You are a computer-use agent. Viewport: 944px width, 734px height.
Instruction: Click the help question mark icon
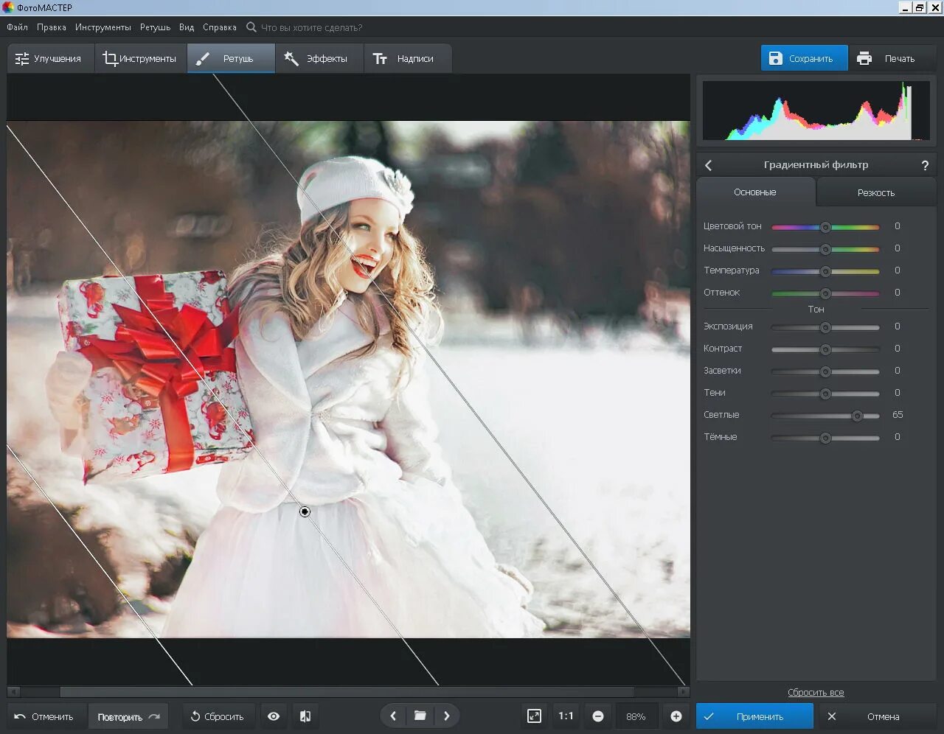coord(925,166)
